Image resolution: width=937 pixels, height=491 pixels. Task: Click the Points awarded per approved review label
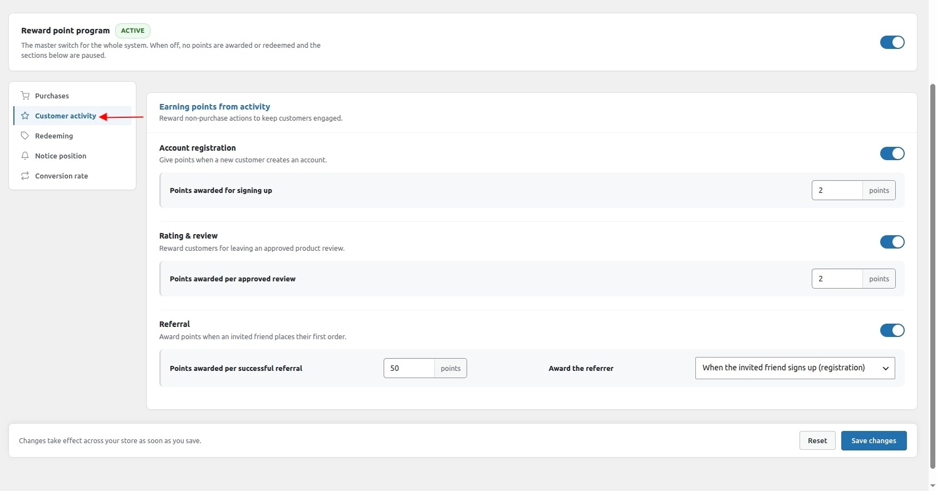pos(233,279)
